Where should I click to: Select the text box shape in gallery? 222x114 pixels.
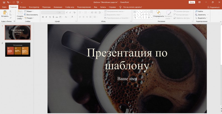click(x=135, y=12)
